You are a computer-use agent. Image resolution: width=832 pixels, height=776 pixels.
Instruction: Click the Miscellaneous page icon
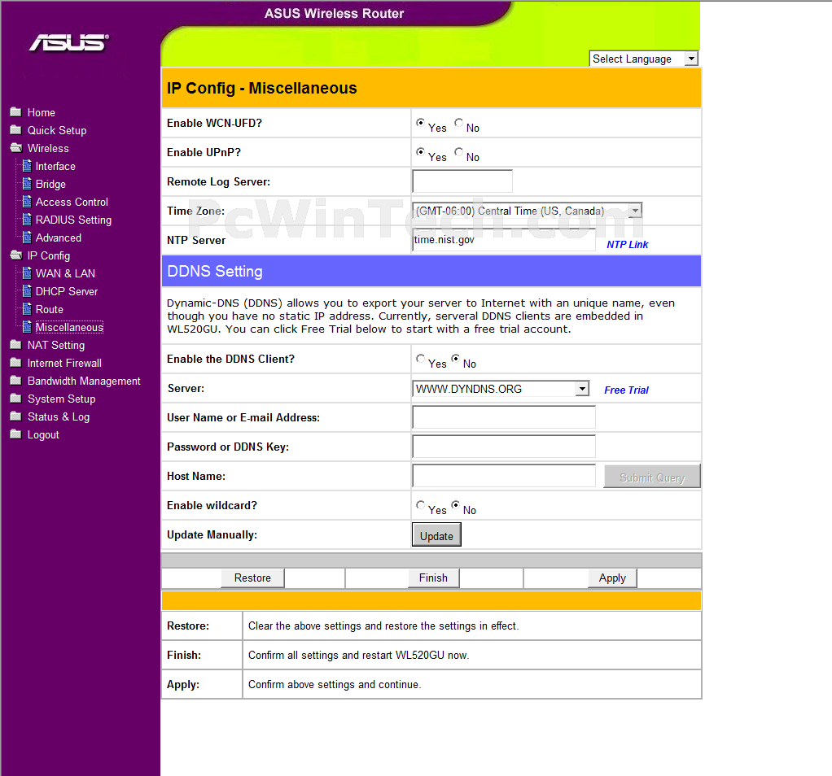(x=27, y=327)
